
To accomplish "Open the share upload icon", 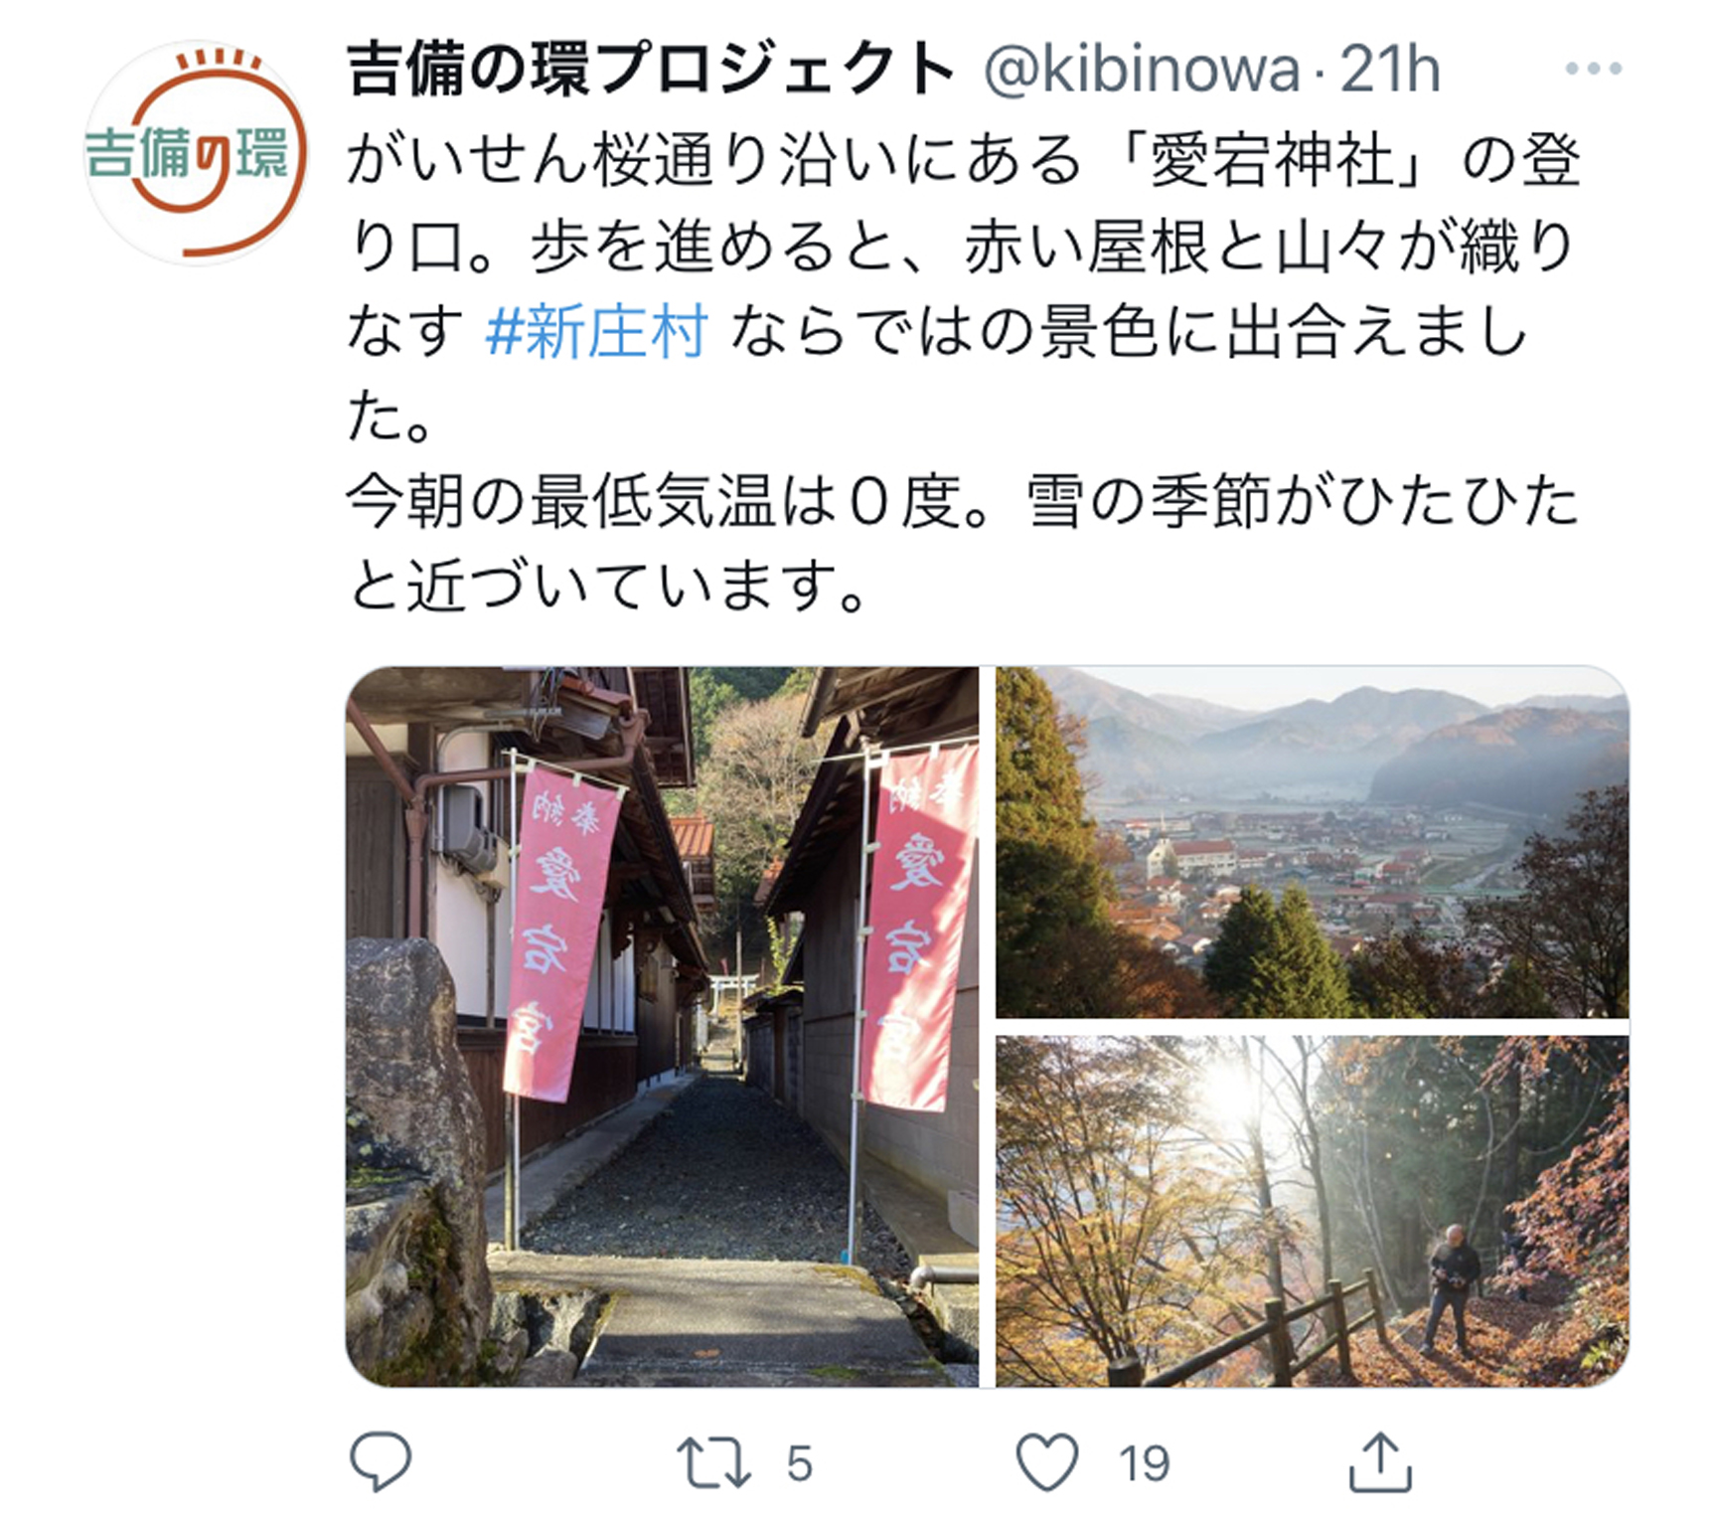I will point(1380,1460).
